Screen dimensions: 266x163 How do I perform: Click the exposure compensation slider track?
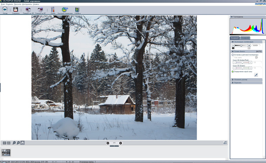[x=241, y=45]
